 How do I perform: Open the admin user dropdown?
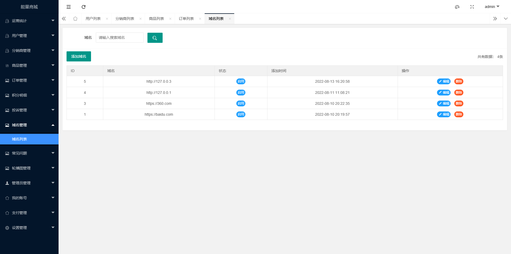pos(492,7)
